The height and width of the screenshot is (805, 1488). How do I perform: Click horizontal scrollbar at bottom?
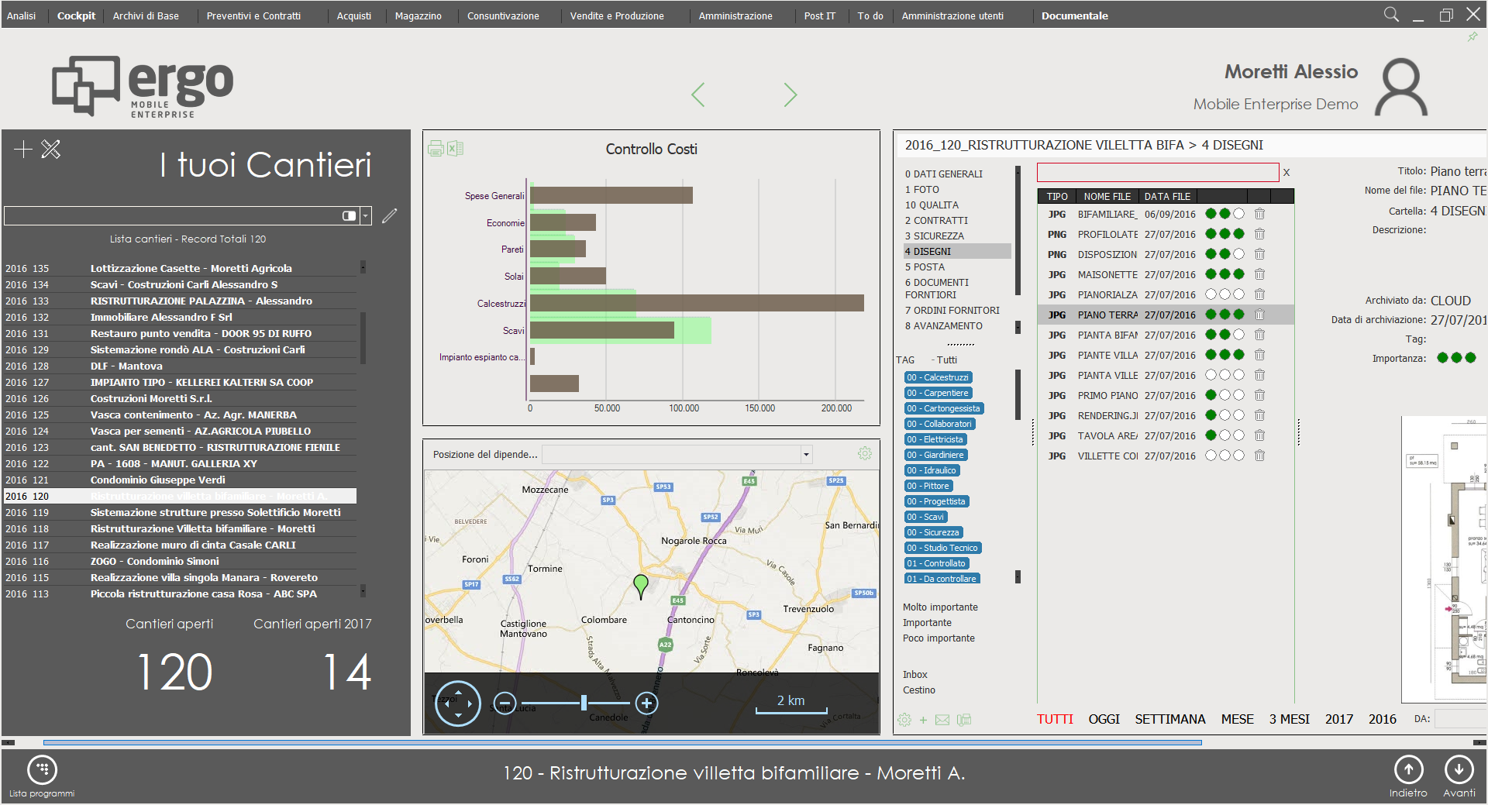coord(622,742)
